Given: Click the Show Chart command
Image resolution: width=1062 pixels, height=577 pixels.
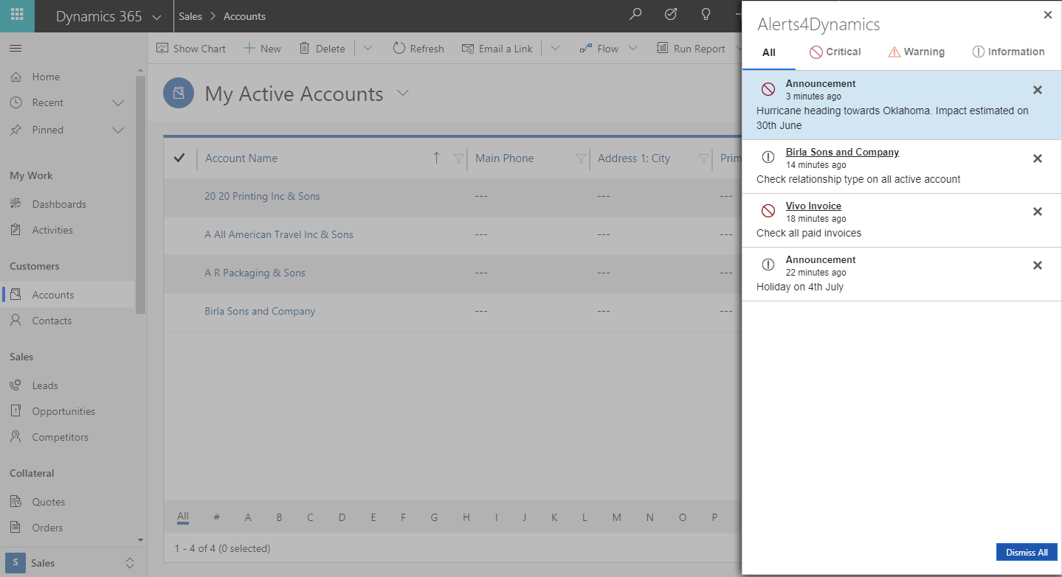Looking at the screenshot, I should point(190,49).
